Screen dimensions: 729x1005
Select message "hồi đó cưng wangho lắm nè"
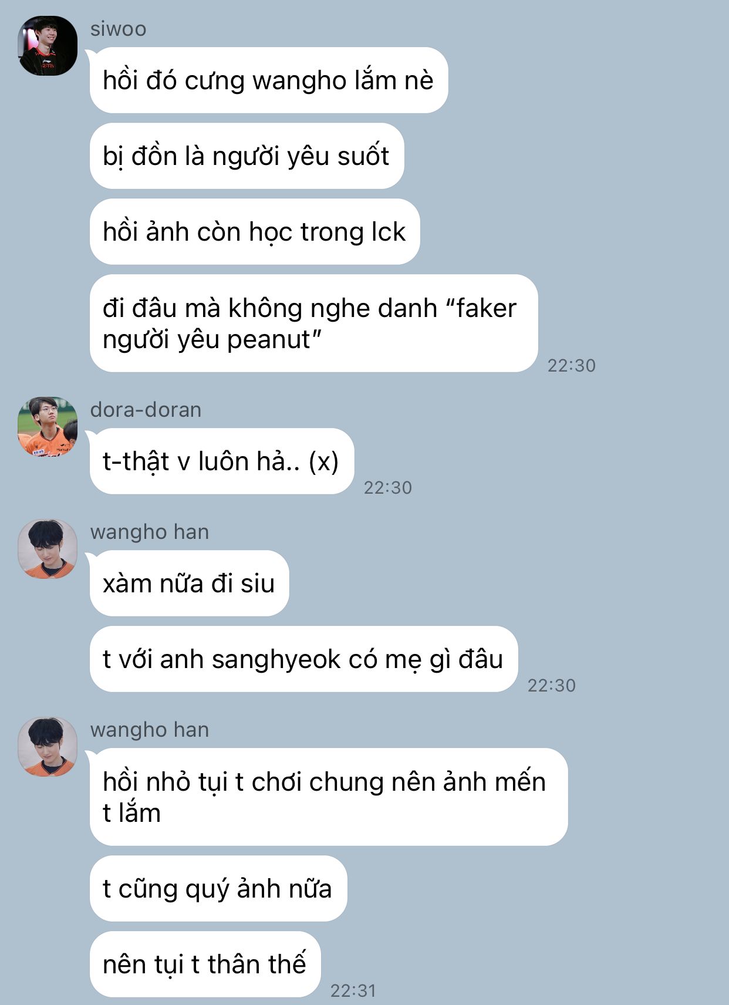pos(269,80)
